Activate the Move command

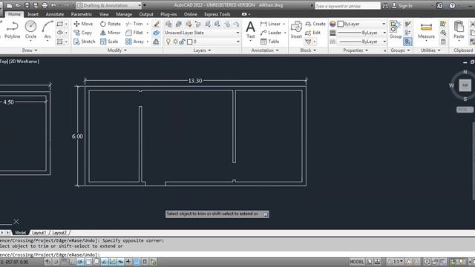(x=83, y=24)
